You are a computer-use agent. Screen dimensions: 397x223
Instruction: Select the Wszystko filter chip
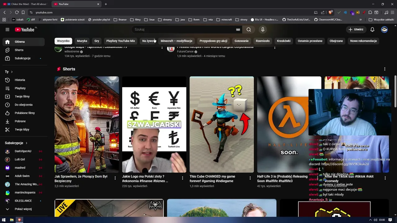pyautogui.click(x=63, y=41)
